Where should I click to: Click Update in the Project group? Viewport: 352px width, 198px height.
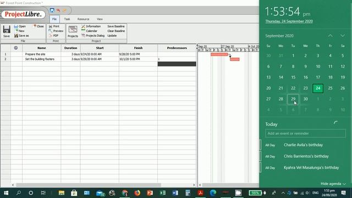112,36
